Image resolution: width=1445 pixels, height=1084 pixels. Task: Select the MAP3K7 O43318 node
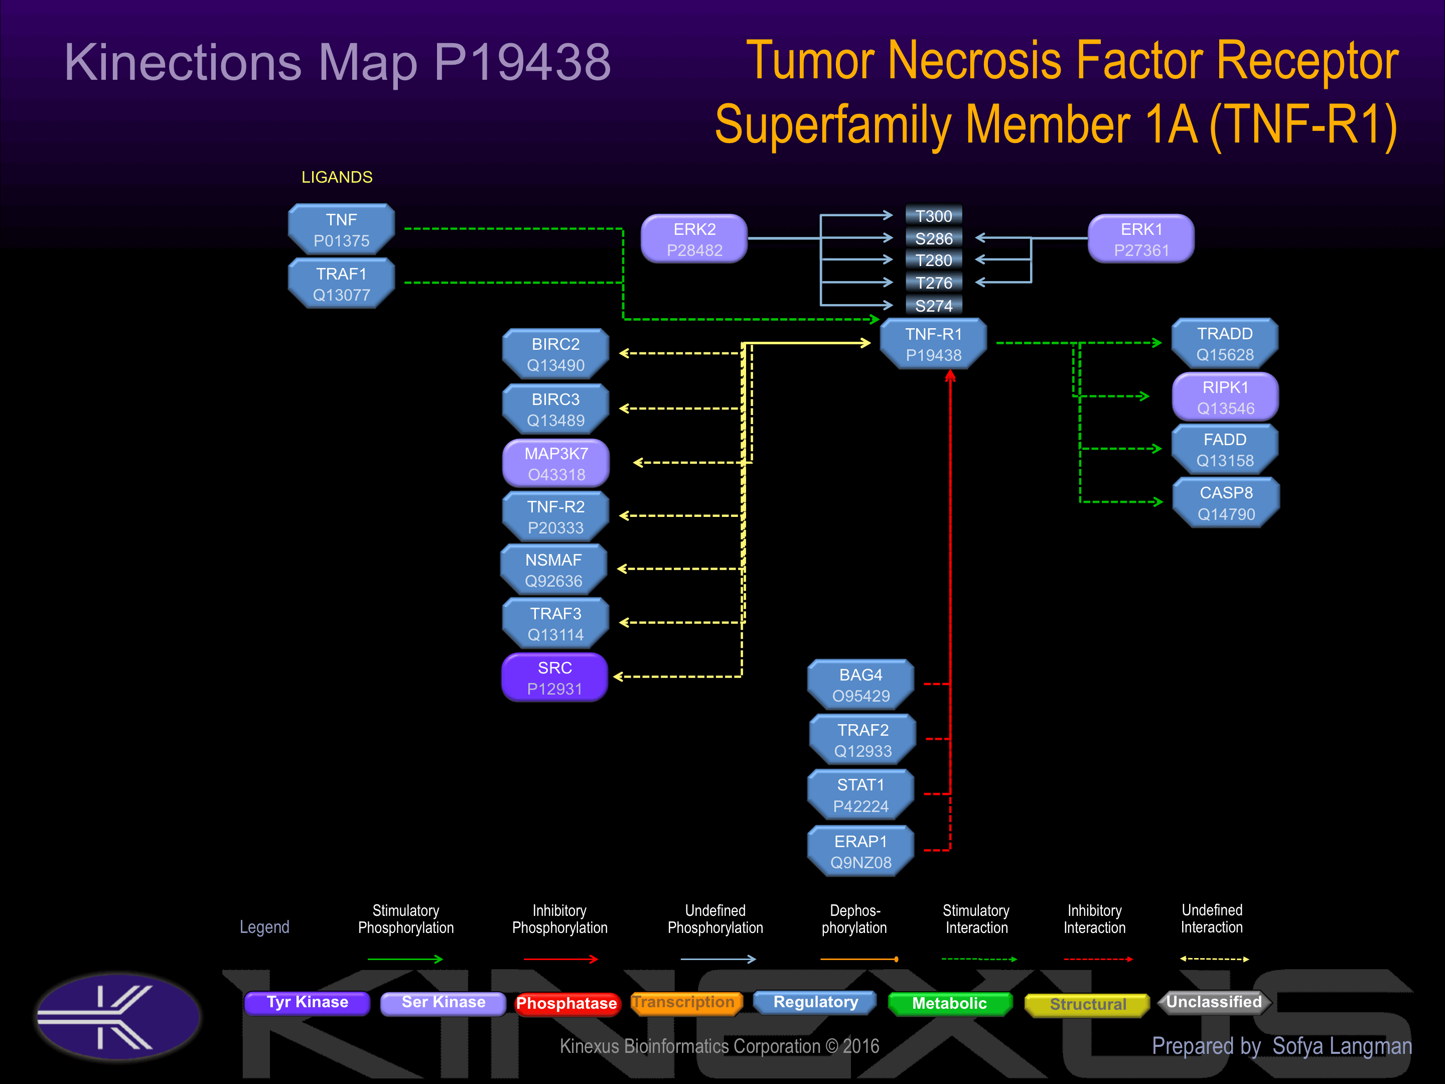[x=556, y=464]
